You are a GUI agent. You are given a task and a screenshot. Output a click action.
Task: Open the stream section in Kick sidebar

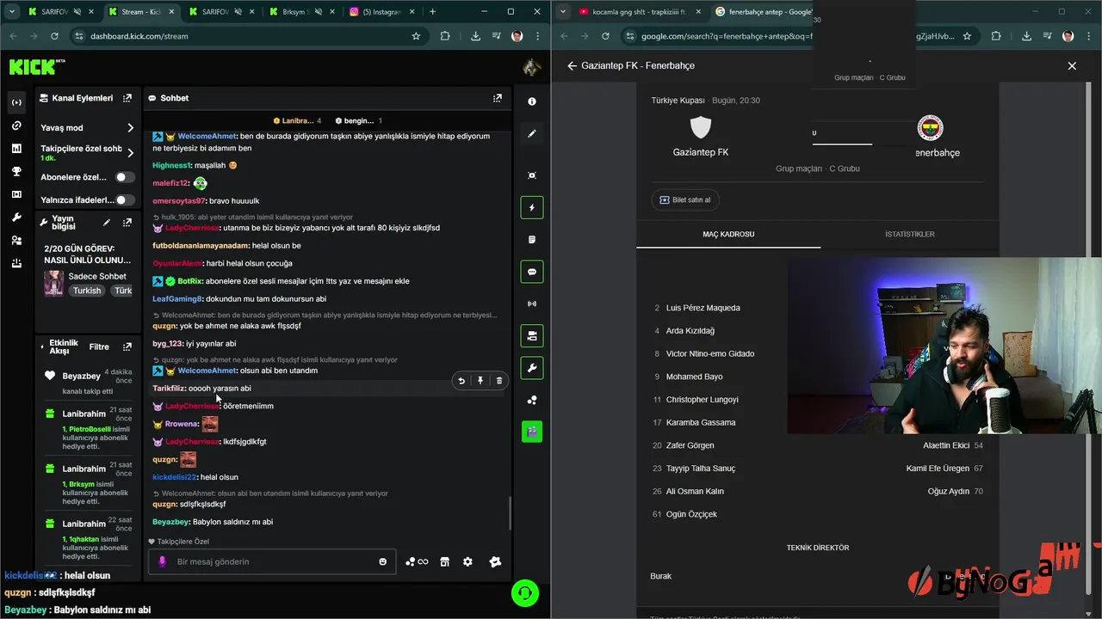[x=16, y=102]
